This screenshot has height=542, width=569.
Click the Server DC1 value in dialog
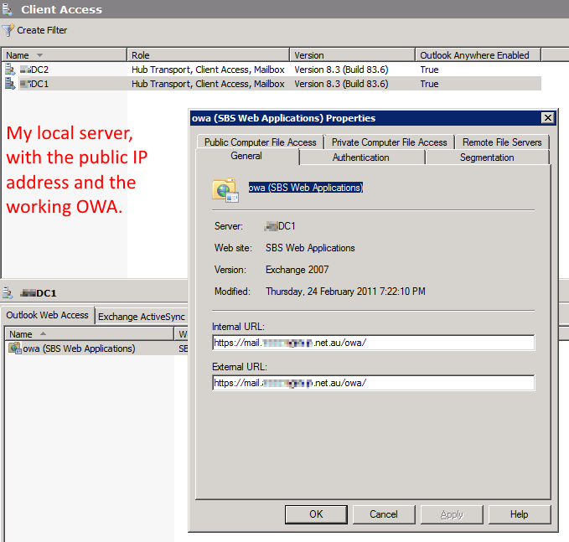click(280, 226)
